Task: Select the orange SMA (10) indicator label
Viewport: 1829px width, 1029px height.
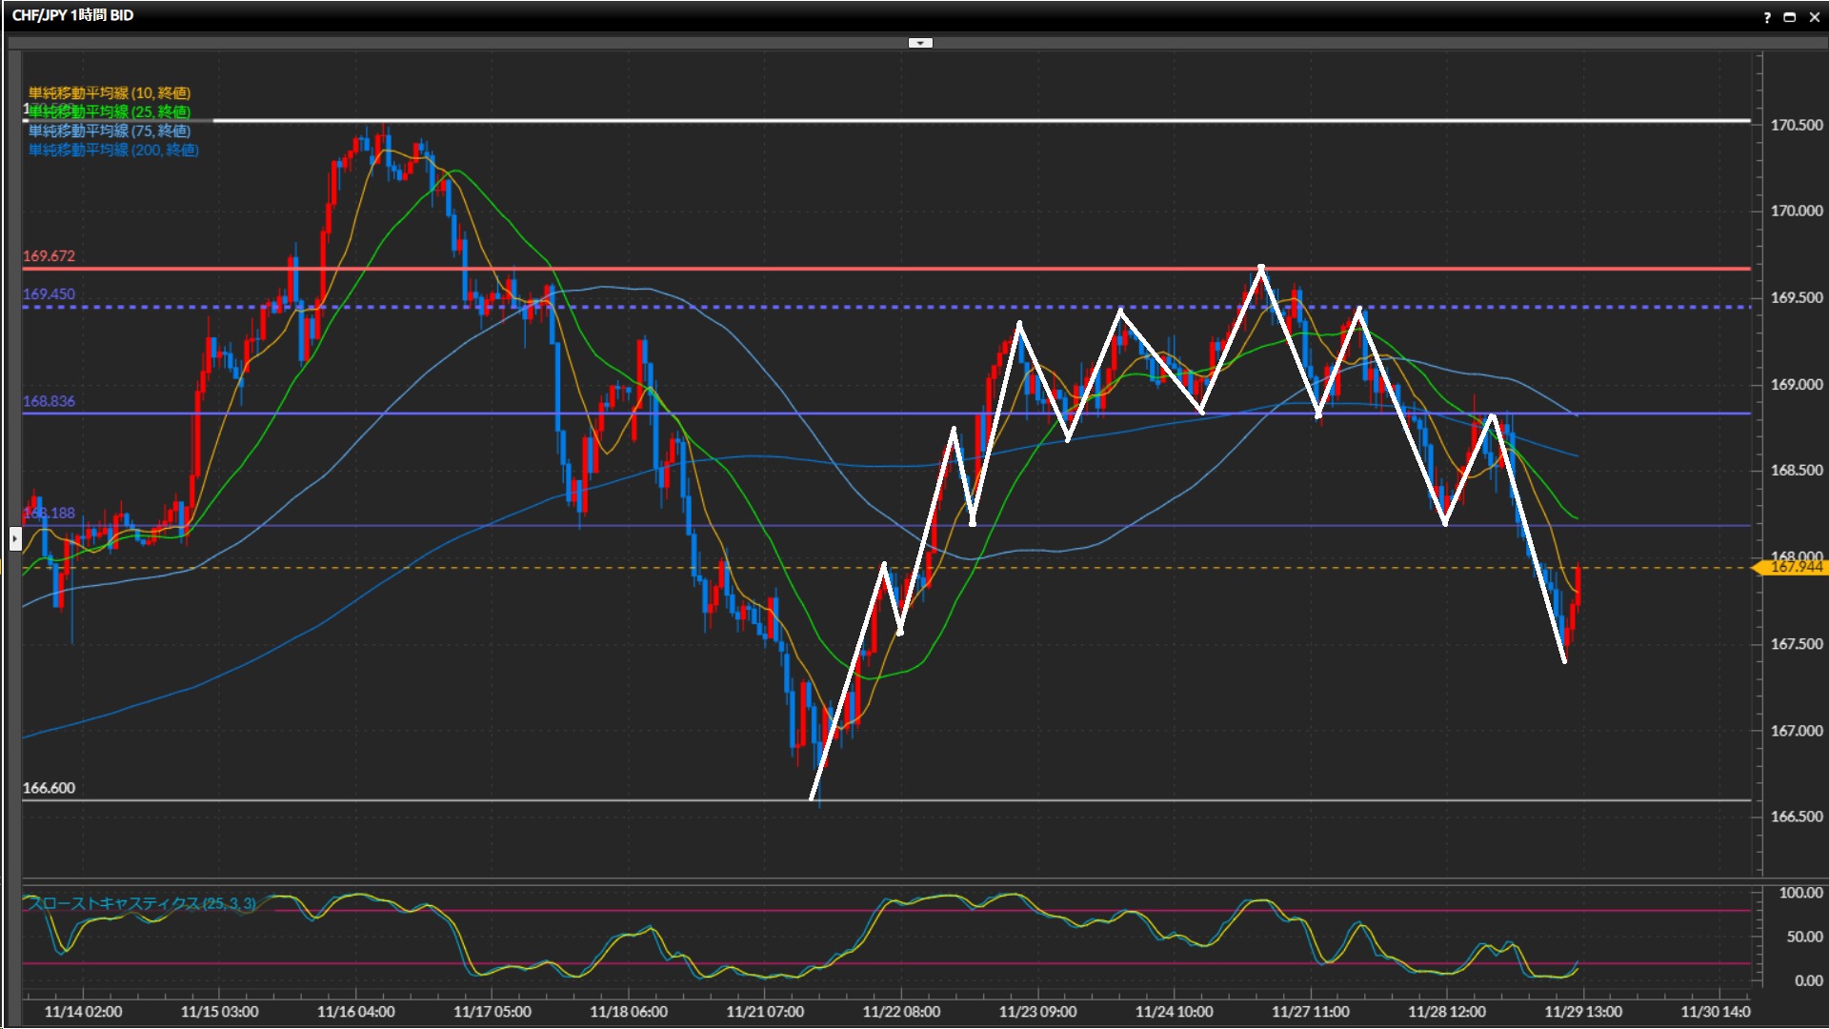Action: [110, 92]
